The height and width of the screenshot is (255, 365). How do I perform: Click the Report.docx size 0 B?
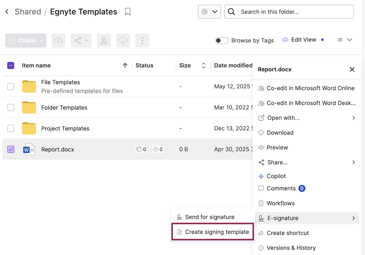point(183,149)
